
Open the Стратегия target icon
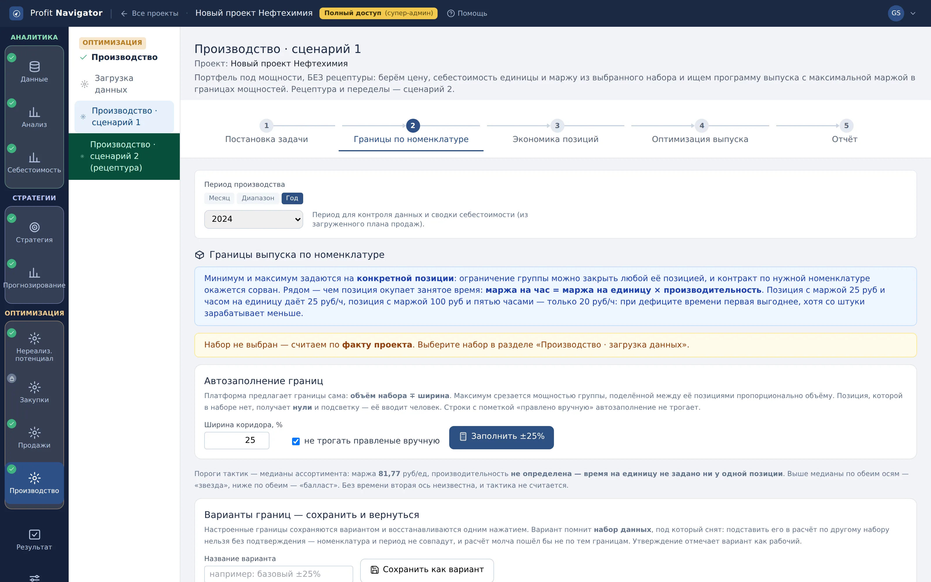coord(34,227)
